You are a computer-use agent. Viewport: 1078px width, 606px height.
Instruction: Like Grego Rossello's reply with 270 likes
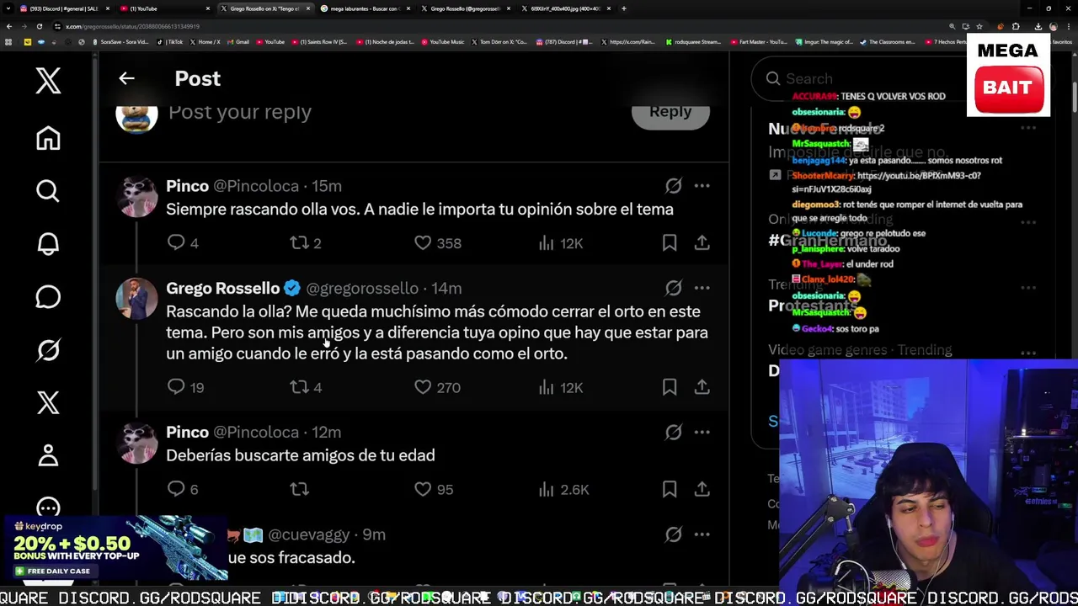(x=423, y=387)
